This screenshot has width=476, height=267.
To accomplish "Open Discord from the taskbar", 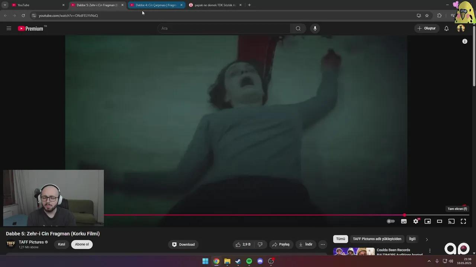I will [260, 261].
